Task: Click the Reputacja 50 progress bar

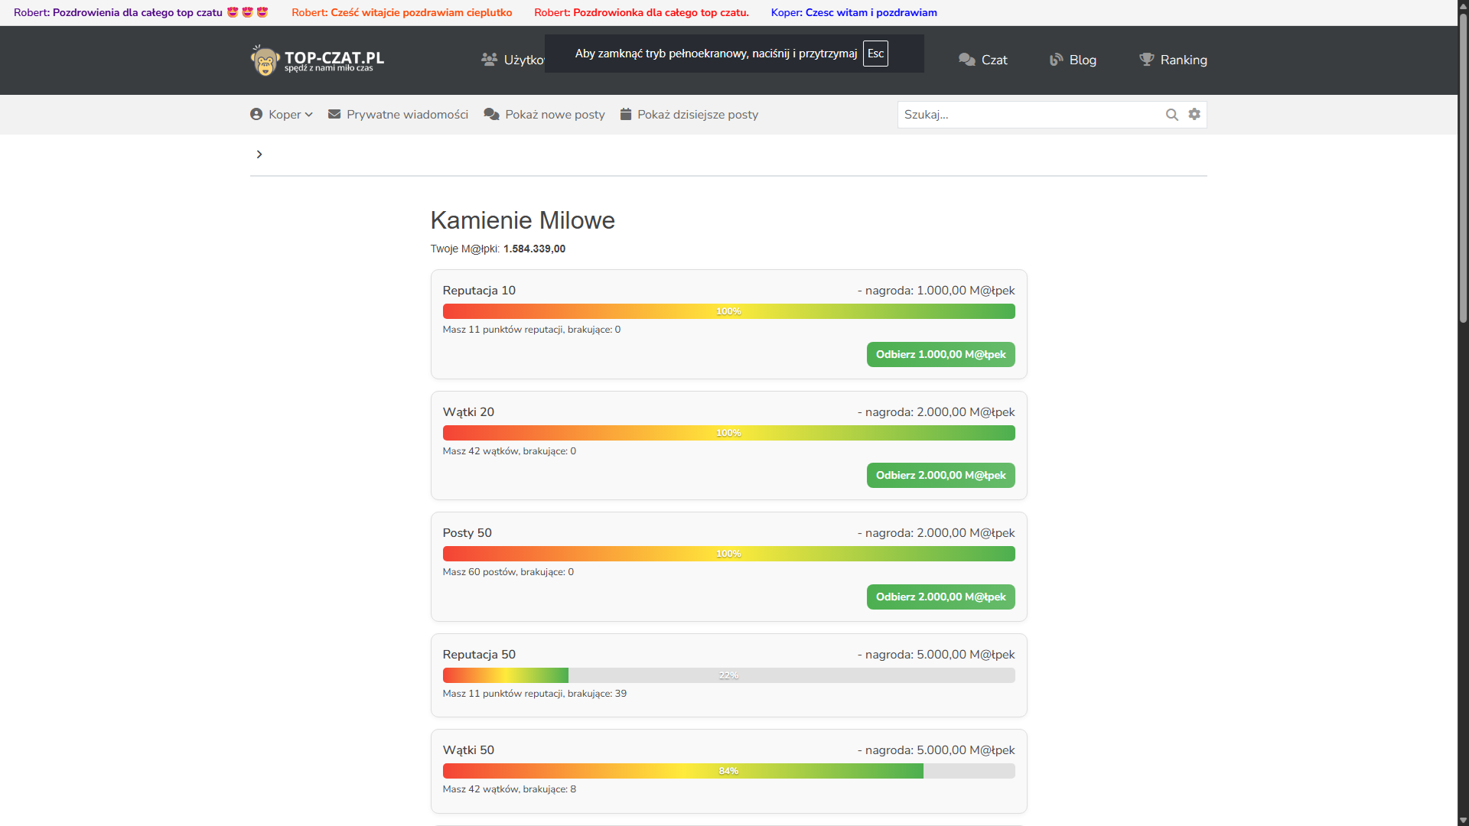Action: coord(728,675)
